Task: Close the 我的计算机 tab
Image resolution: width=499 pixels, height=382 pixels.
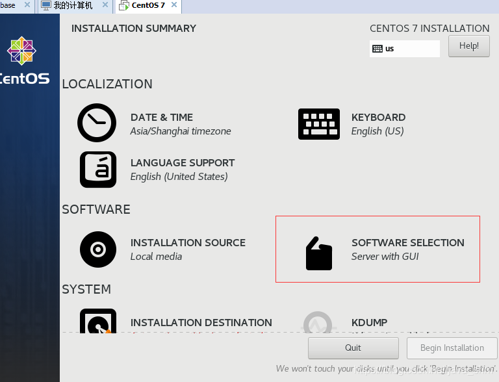Action: point(105,5)
